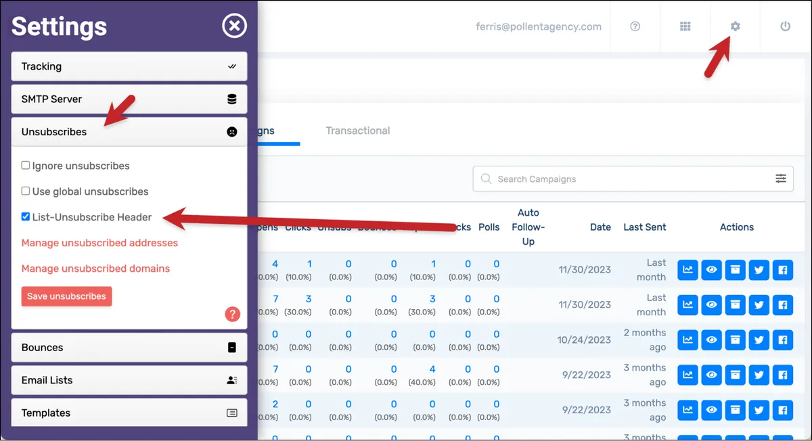
Task: Share the 10/24/2023 campaign on Twitter
Action: coord(759,340)
